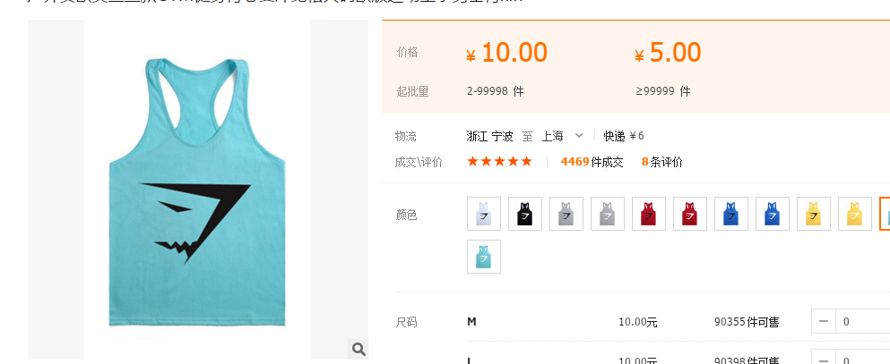Image resolution: width=890 pixels, height=364 pixels.
Task: Decrease quantity for size M
Action: pos(824,322)
